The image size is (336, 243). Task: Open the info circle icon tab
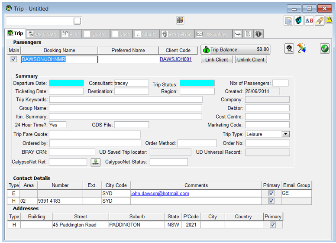(258, 34)
